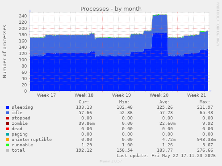Click the 'Min:' column header

(x=124, y=102)
